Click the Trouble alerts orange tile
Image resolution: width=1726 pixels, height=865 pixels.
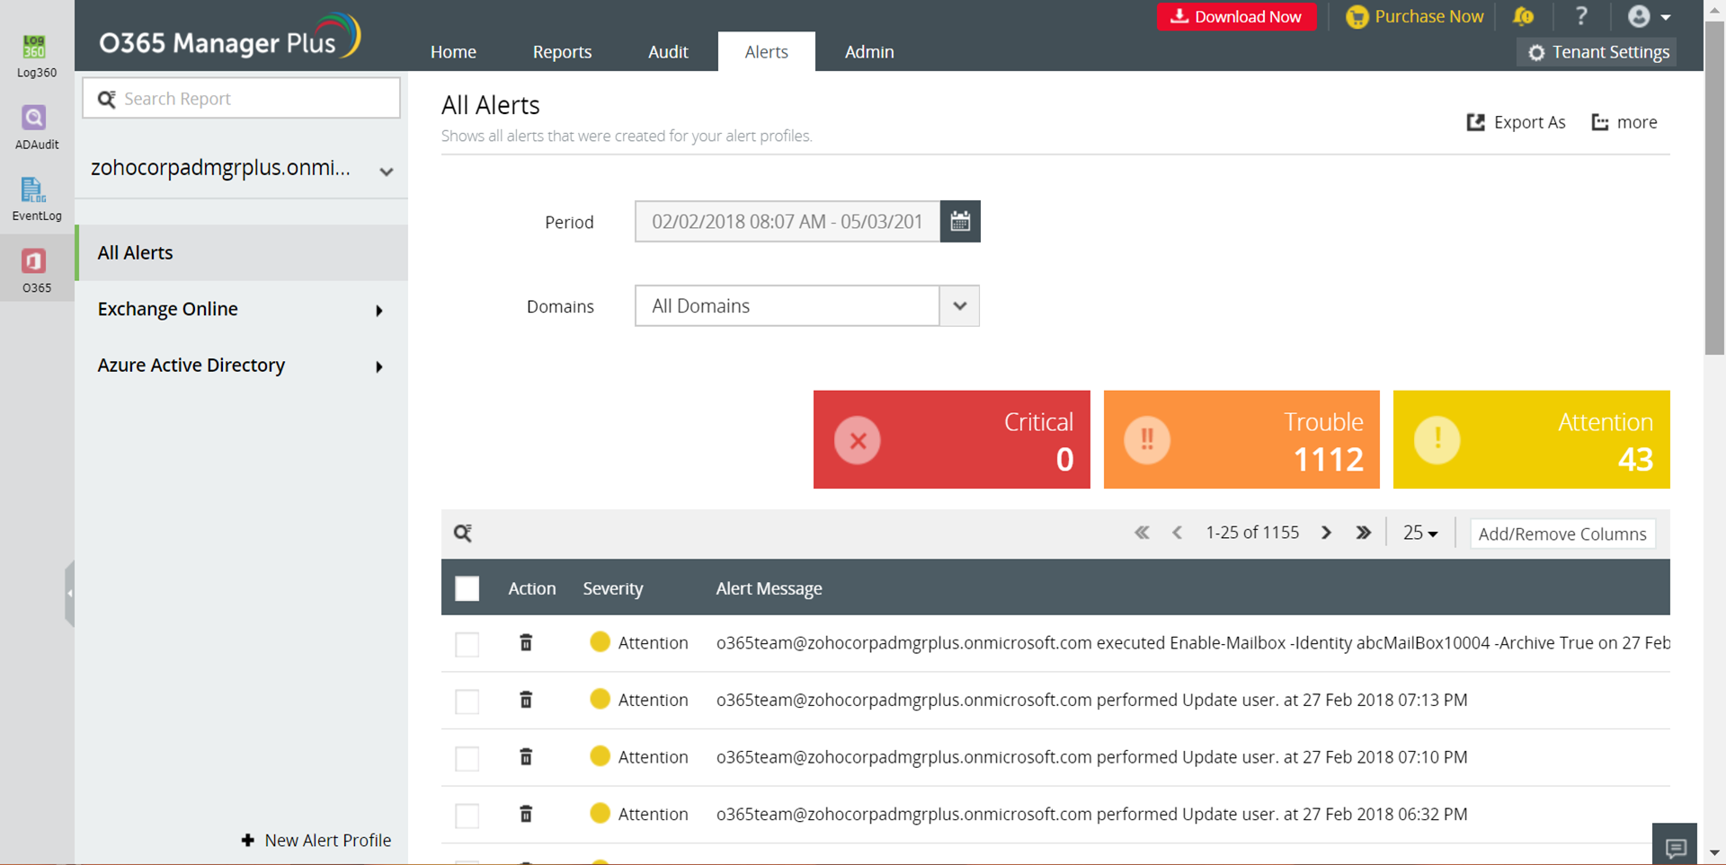(x=1241, y=439)
